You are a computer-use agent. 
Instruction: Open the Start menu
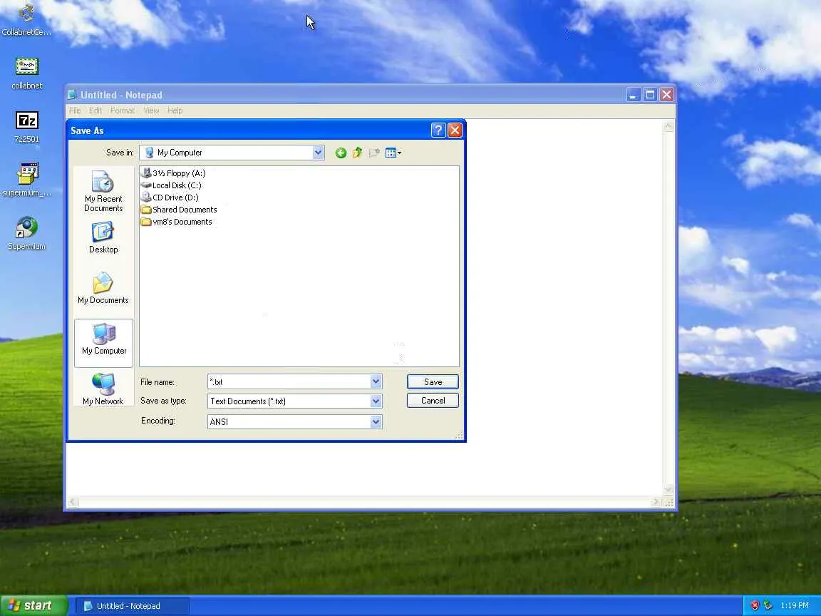click(x=33, y=605)
